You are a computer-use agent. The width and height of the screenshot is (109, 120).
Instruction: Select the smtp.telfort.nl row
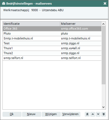[x=52, y=58]
